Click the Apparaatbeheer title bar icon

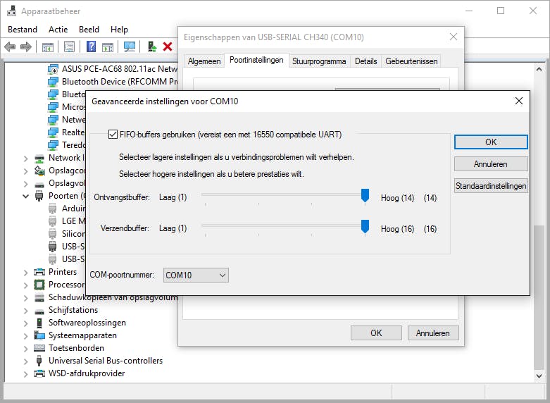(11, 11)
